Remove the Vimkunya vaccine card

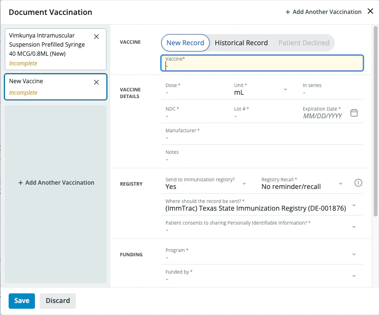96,37
